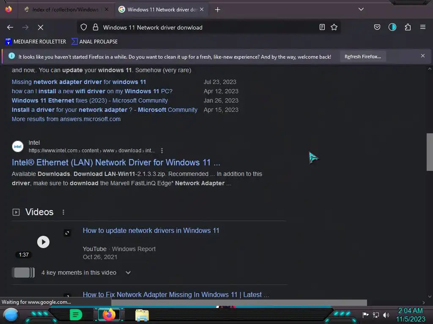Screen dimensions: 433x324
Task: Click the network tray icon
Action: click(x=376, y=315)
